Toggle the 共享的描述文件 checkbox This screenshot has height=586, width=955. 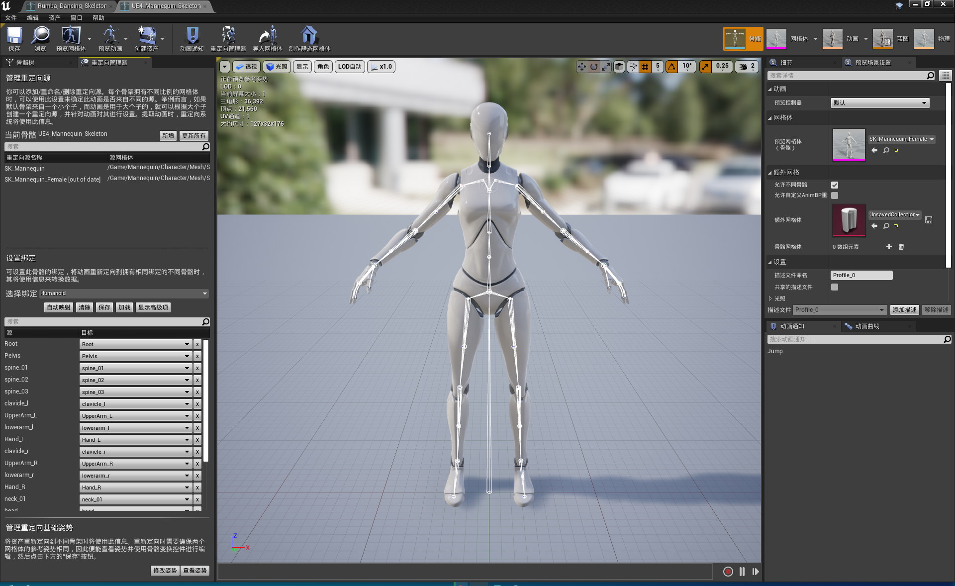(835, 287)
